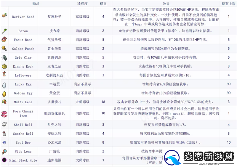Viewport: 237px width, 167px height.
Task: Click the 紧缠钩爪 cell
Action: [55, 57]
